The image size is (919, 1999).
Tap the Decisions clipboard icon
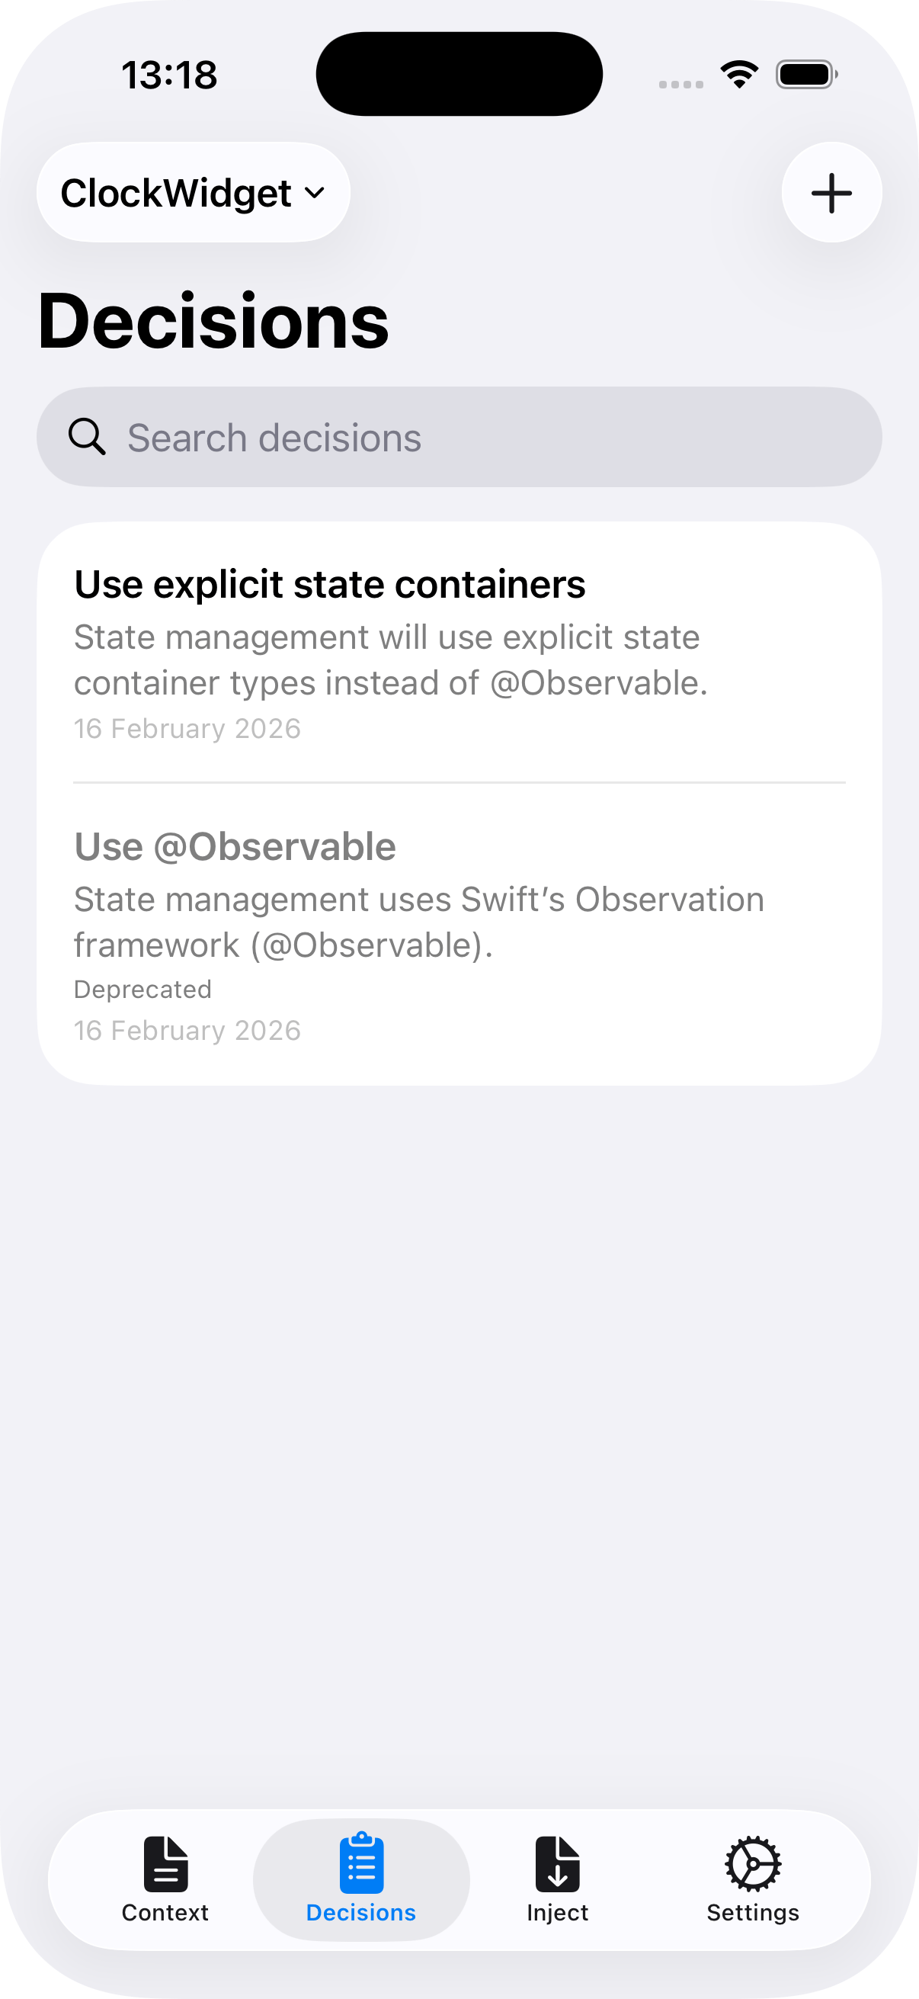(x=361, y=1863)
